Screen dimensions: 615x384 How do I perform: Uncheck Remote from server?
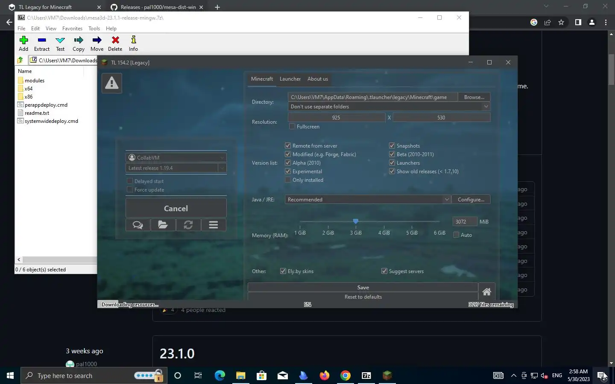[288, 145]
